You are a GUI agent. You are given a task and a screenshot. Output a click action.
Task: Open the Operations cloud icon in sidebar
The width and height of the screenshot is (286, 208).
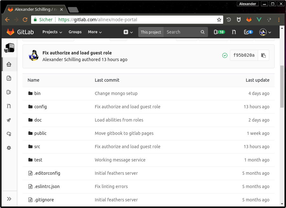tap(9, 134)
